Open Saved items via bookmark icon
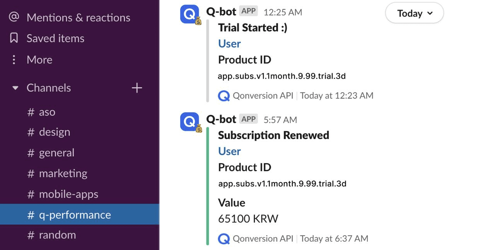This screenshot has width=495, height=250. tap(14, 38)
